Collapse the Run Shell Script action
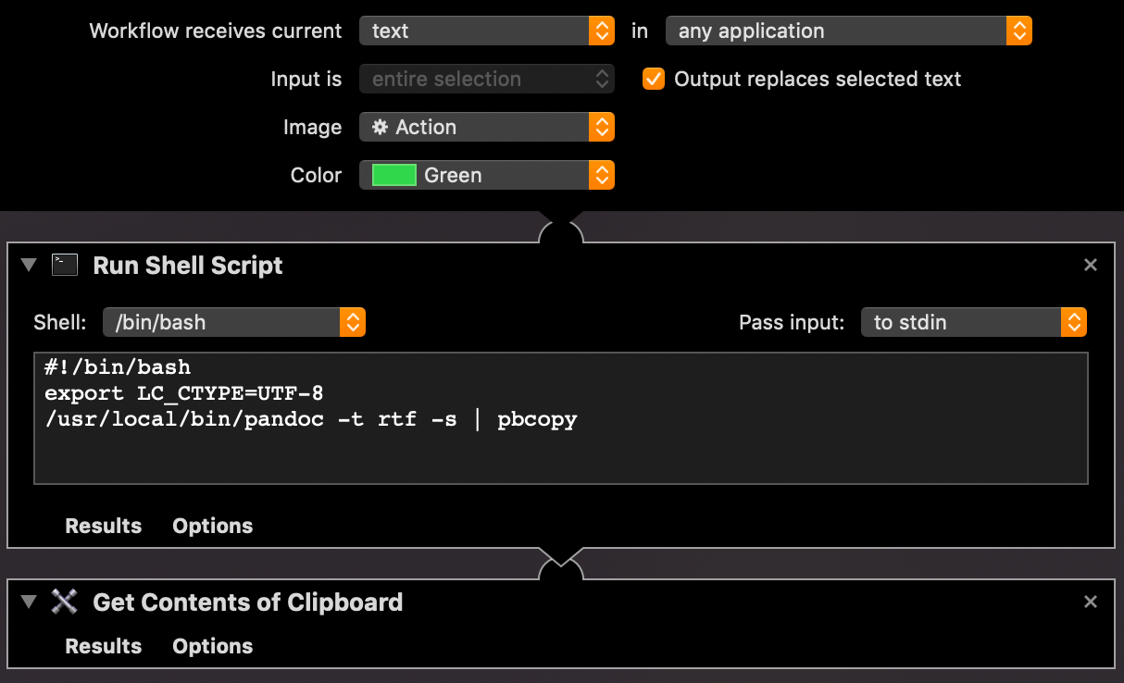This screenshot has height=683, width=1124. tap(28, 265)
